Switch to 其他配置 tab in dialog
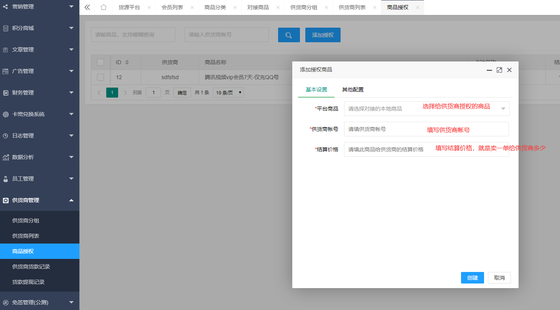The width and height of the screenshot is (560, 310). point(353,90)
